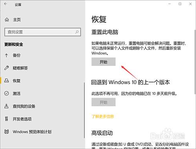Click the back arrow in Settings title bar
This screenshot has width=196, height=149.
5,4
